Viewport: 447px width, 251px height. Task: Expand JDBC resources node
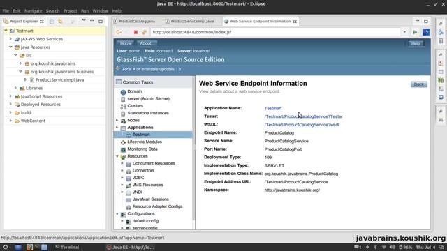(122, 178)
